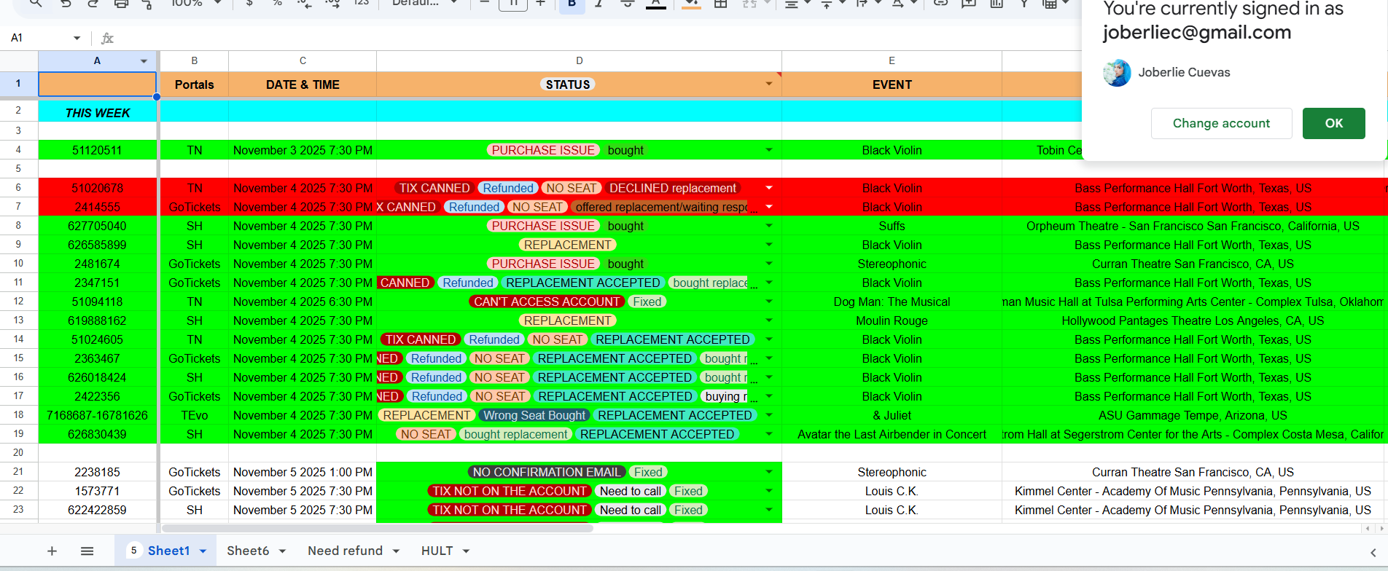Add a new sheet
Screen dimensions: 1388x571
52,551
